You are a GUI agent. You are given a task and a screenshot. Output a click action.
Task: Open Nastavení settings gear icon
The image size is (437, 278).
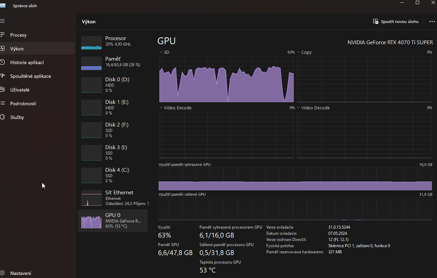click(2, 273)
